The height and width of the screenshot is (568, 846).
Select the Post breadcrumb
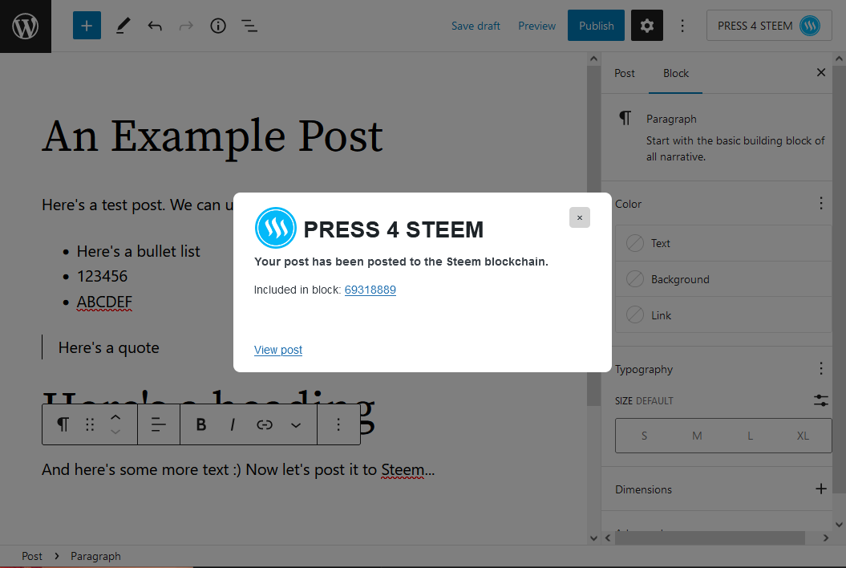(32, 556)
